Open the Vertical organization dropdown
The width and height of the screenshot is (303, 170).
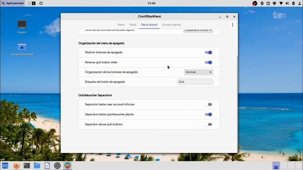tap(198, 72)
